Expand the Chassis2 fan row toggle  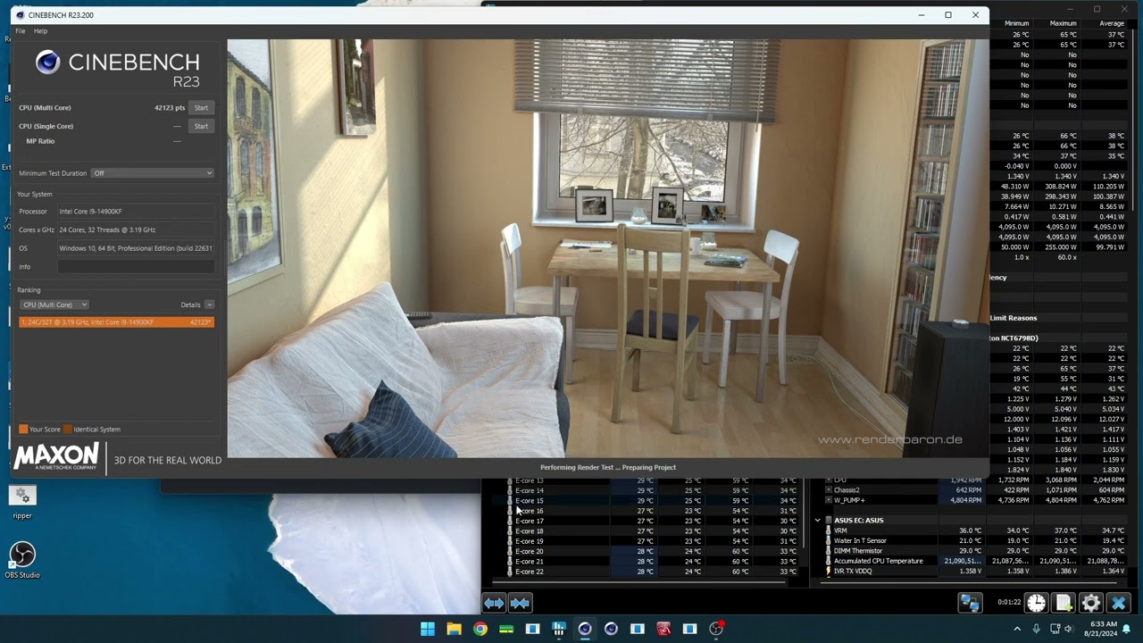pyautogui.click(x=829, y=490)
